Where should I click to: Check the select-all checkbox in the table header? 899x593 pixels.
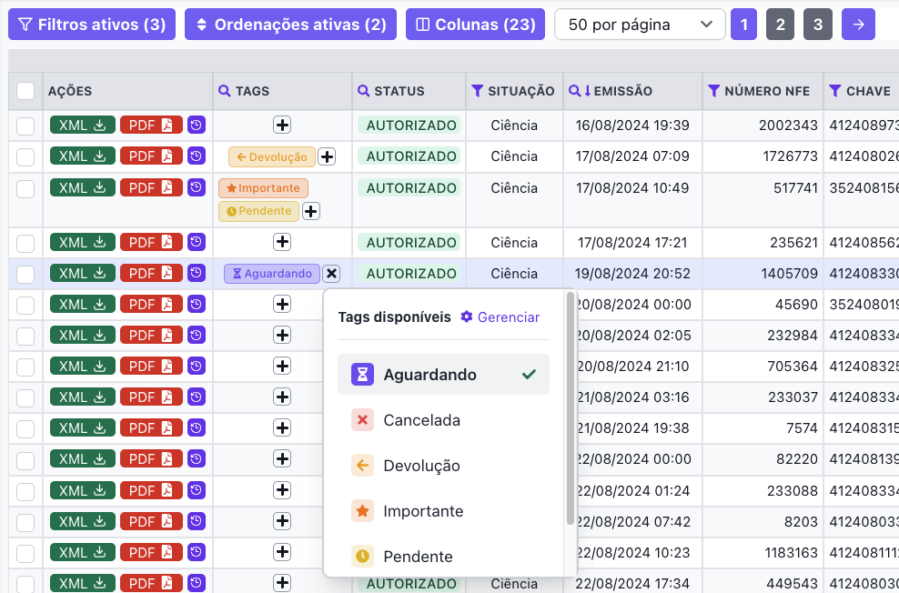25,91
